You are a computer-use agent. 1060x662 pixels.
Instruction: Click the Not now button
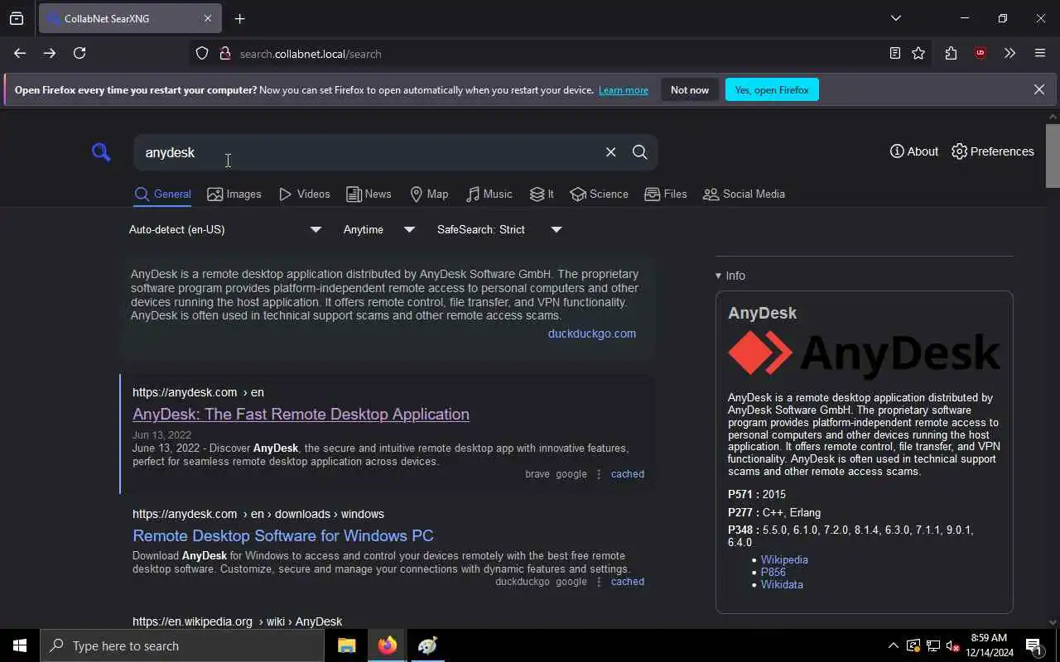(x=690, y=89)
